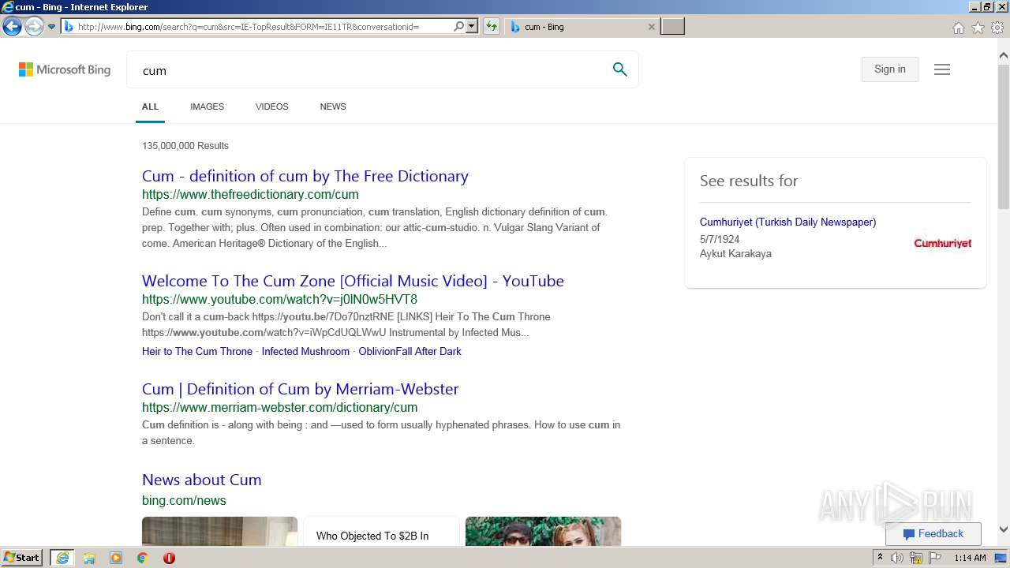Open the YouTube Official Music Video result
This screenshot has height=568, width=1010.
[353, 281]
